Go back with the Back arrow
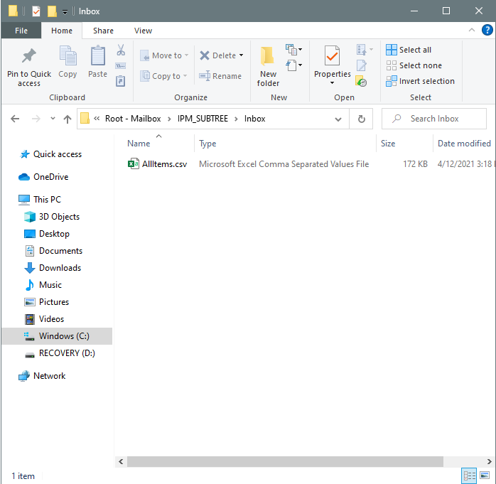The image size is (496, 484). [15, 119]
